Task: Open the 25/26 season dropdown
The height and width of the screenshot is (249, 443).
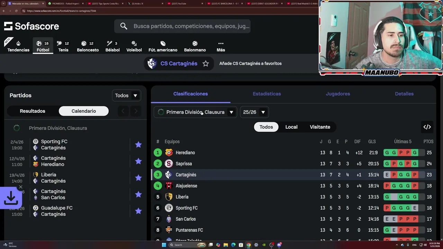Action: coord(254,112)
